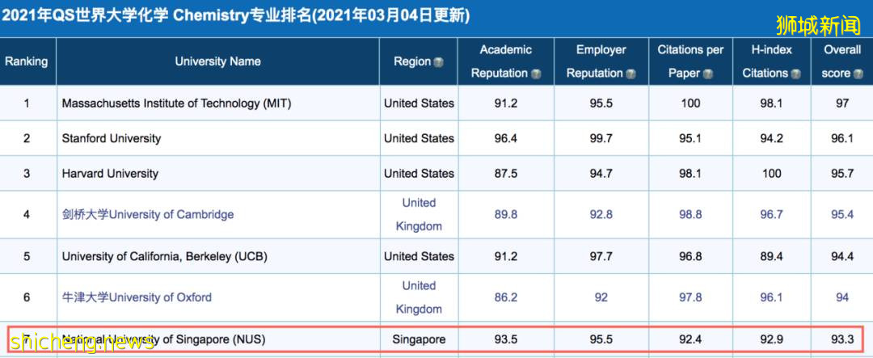Click University of California, Berkeley name
Image resolution: width=873 pixels, height=358 pixels.
(x=164, y=256)
